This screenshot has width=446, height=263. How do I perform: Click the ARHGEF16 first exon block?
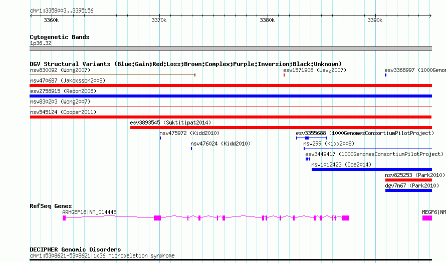coord(64,218)
